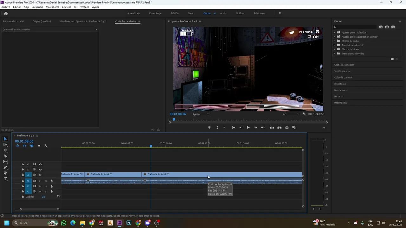The image size is (406, 228).
Task: Click the Extract button
Action: click(x=279, y=128)
